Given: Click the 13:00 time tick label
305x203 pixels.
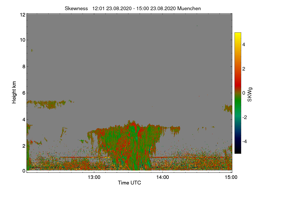Looking at the screenshot, I should click(94, 177).
